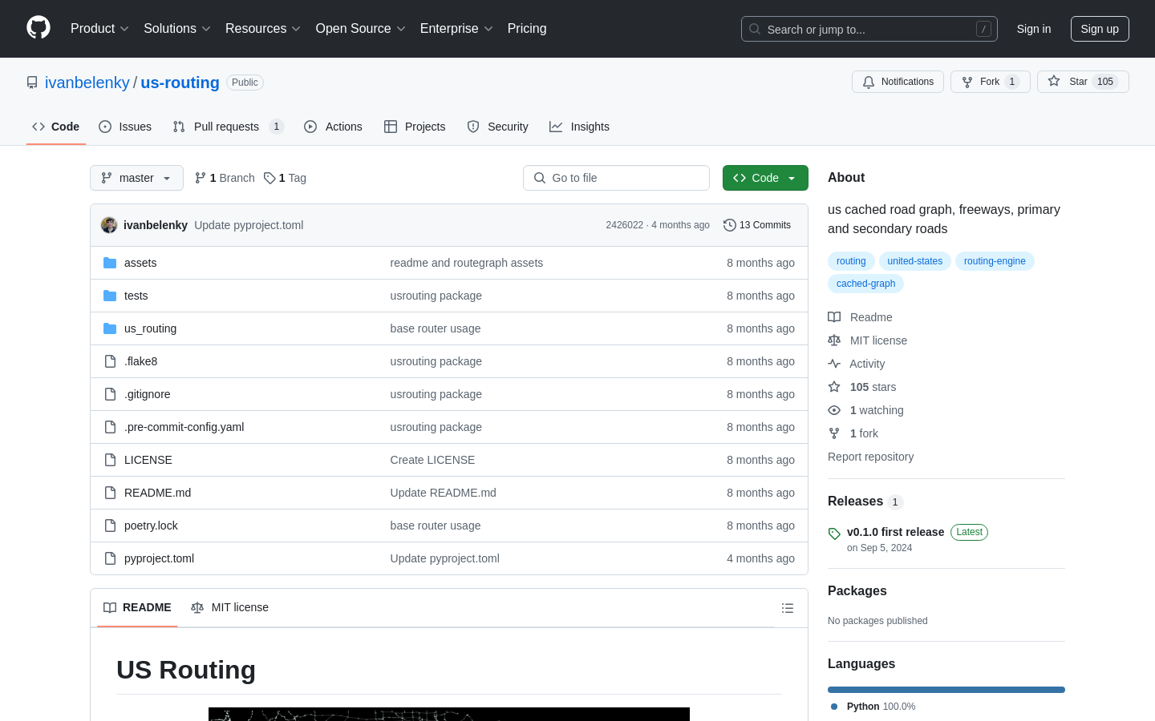Open the README outline list icon
This screenshot has height=721, width=1155.
(x=788, y=608)
